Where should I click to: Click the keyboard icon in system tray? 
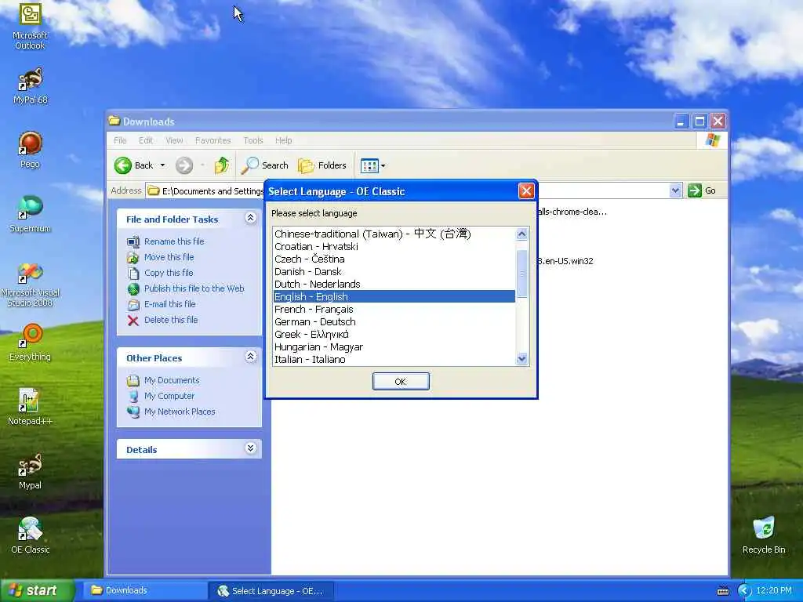click(722, 591)
